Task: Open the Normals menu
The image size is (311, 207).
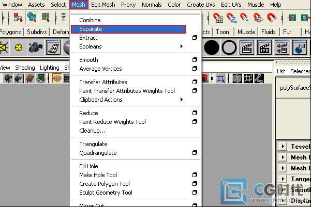Action: 152,5
